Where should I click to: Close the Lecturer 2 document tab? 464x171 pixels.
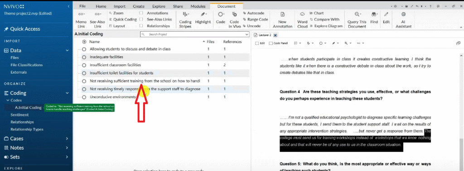pos(275,35)
